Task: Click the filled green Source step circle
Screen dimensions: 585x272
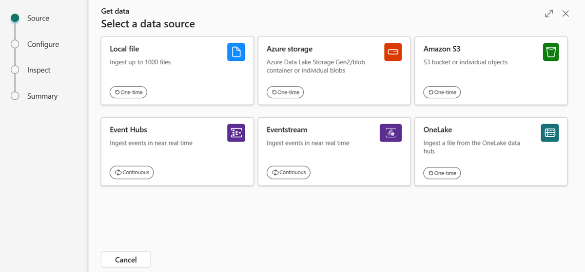Action: click(15, 18)
